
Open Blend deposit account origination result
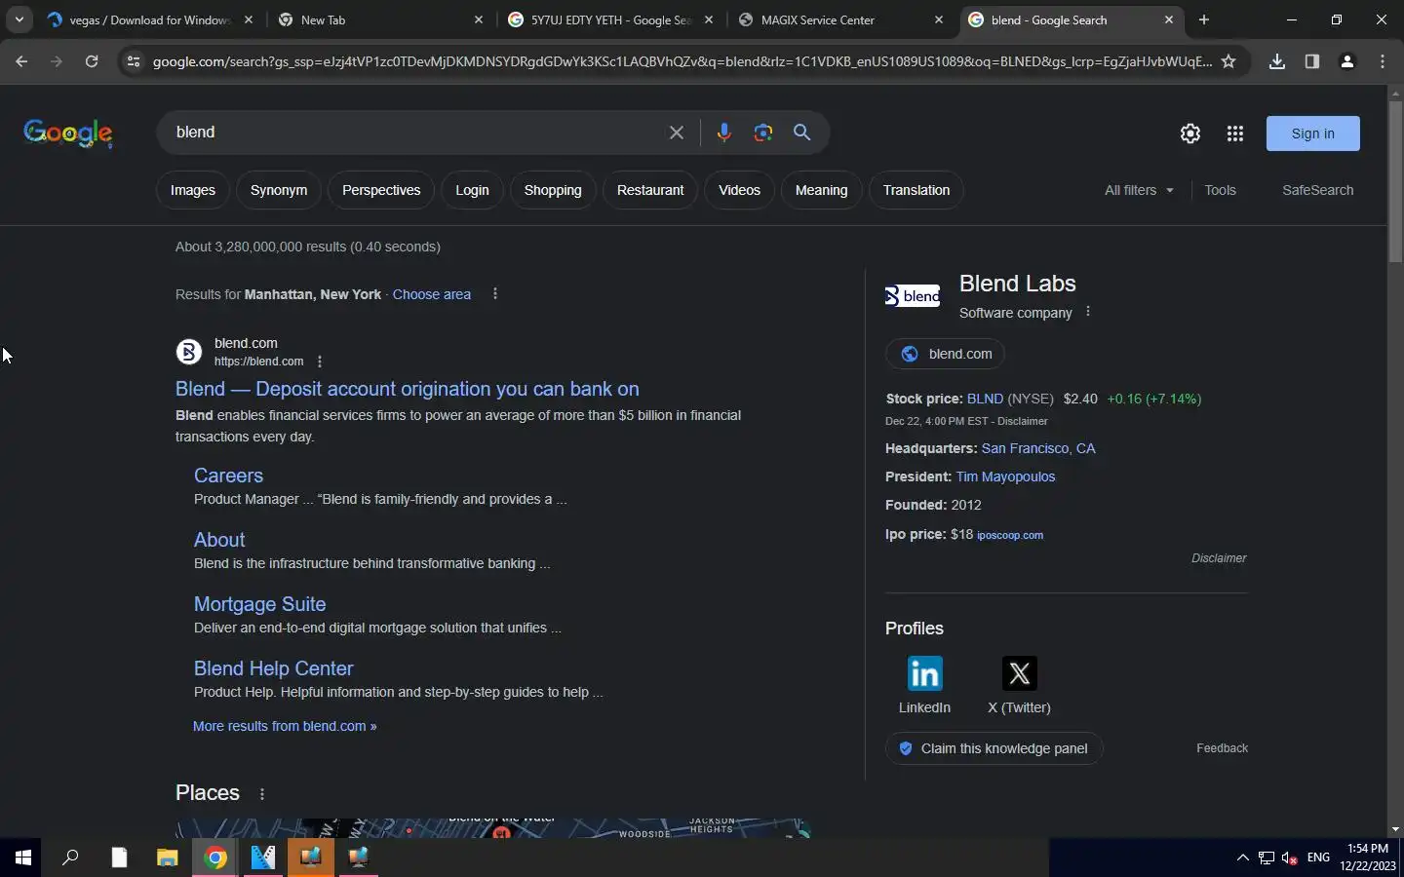point(408,389)
